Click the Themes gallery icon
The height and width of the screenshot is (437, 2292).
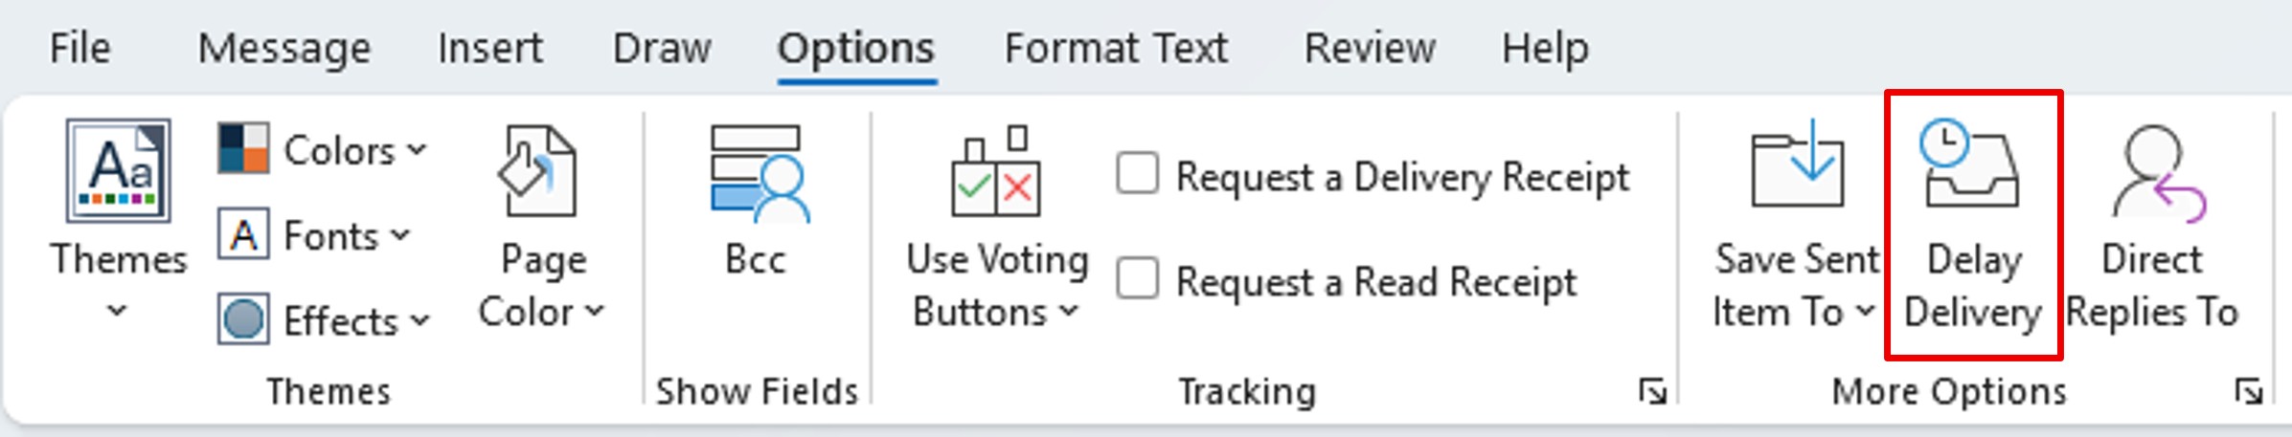(118, 170)
